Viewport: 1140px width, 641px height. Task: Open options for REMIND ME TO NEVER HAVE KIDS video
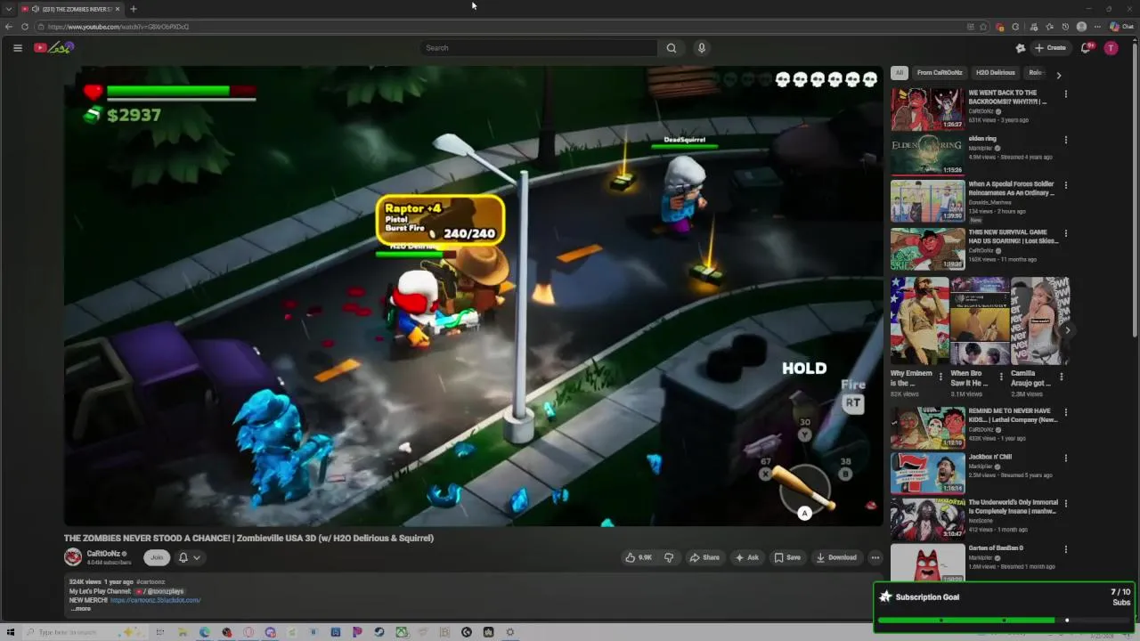tap(1065, 412)
